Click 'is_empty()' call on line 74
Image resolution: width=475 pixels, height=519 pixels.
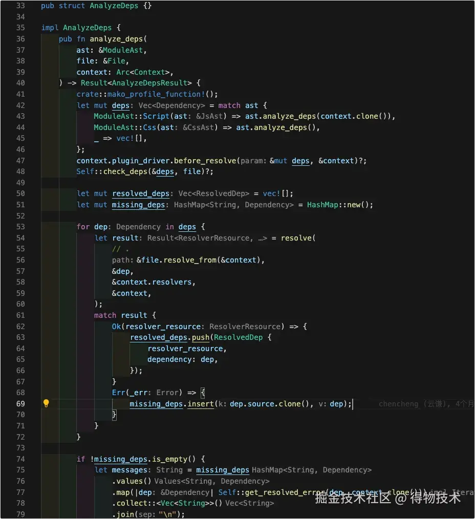pyautogui.click(x=174, y=459)
